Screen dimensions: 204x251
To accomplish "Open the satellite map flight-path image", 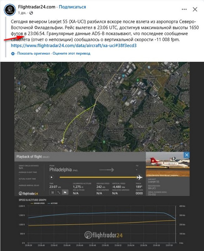I will tap(102, 107).
